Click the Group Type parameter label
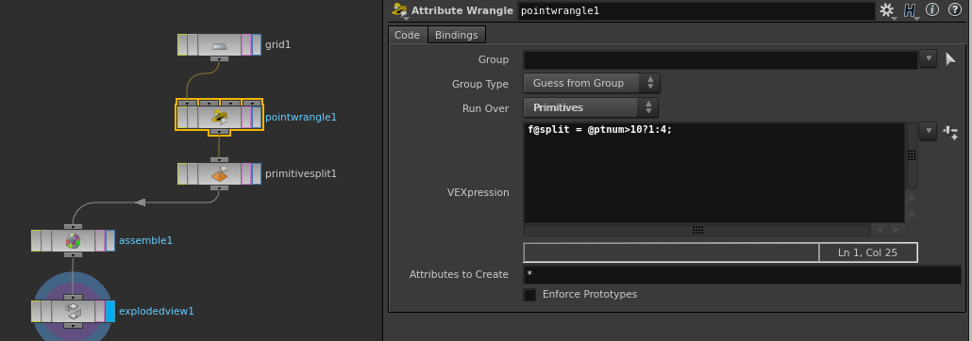 (x=480, y=84)
